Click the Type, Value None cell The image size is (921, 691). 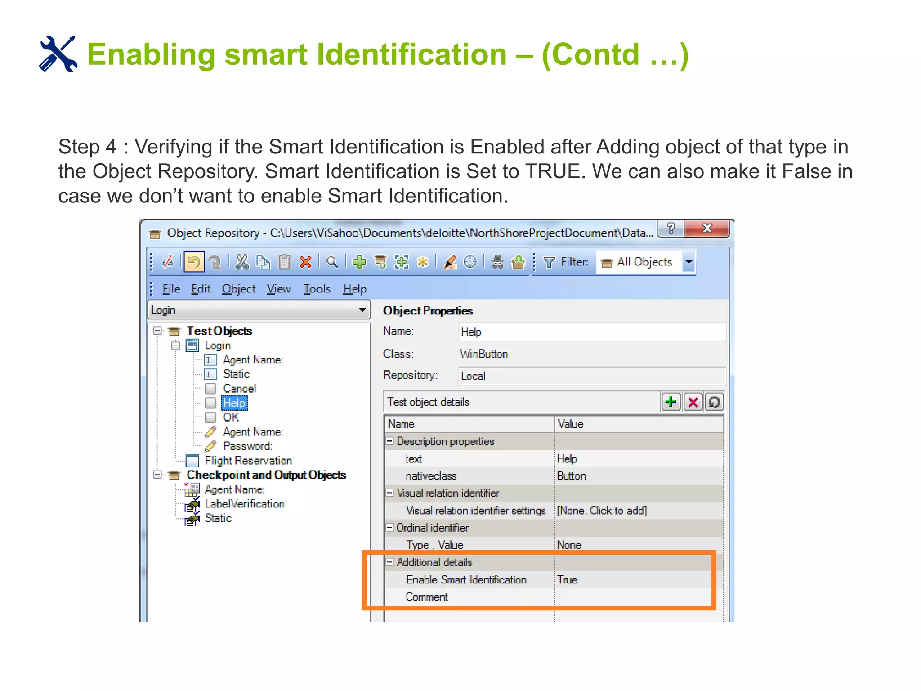click(639, 545)
